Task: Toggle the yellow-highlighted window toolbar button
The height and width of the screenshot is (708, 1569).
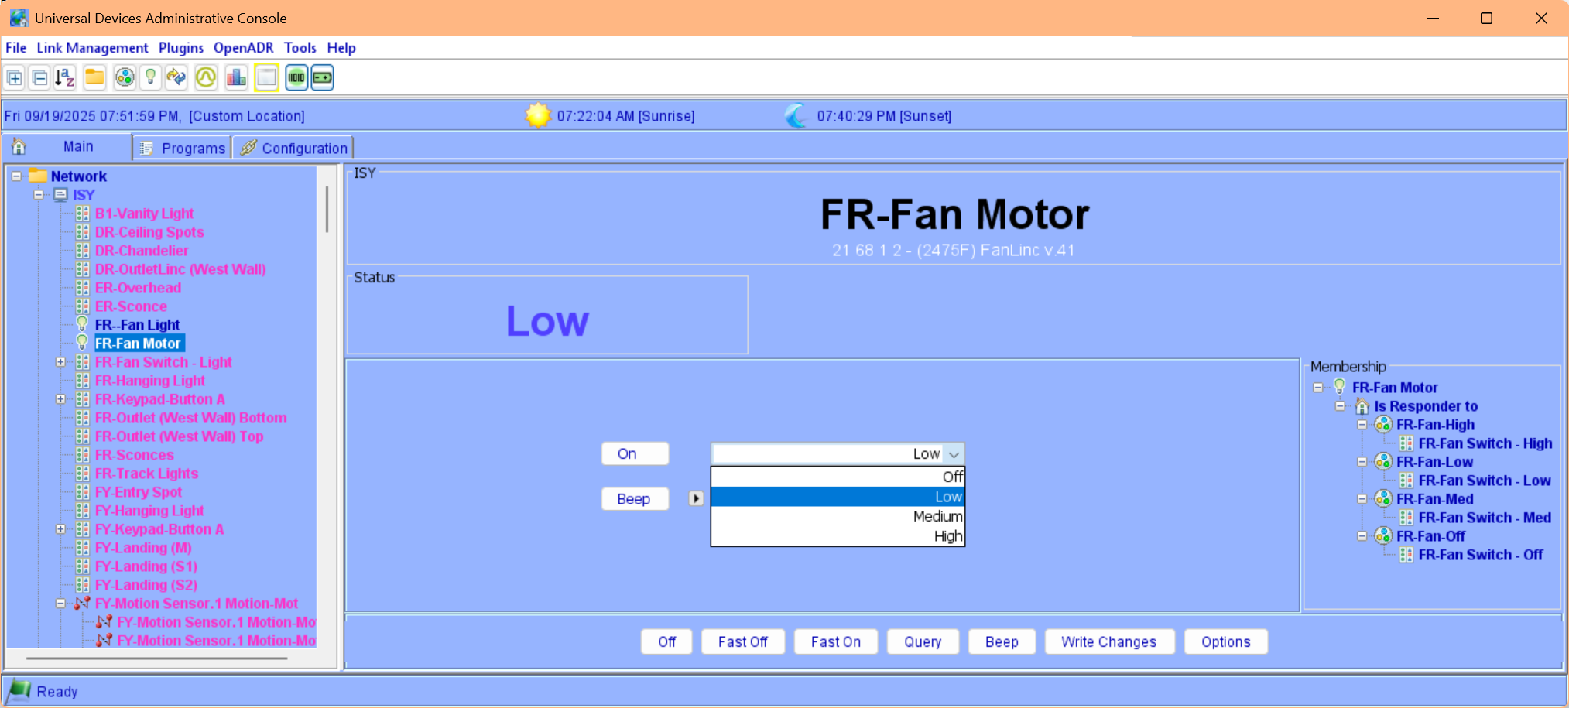Action: click(x=266, y=77)
